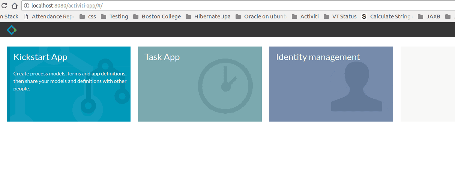Click the clock icon on Task App
Viewport: 455px width, 179px height.
225,86
